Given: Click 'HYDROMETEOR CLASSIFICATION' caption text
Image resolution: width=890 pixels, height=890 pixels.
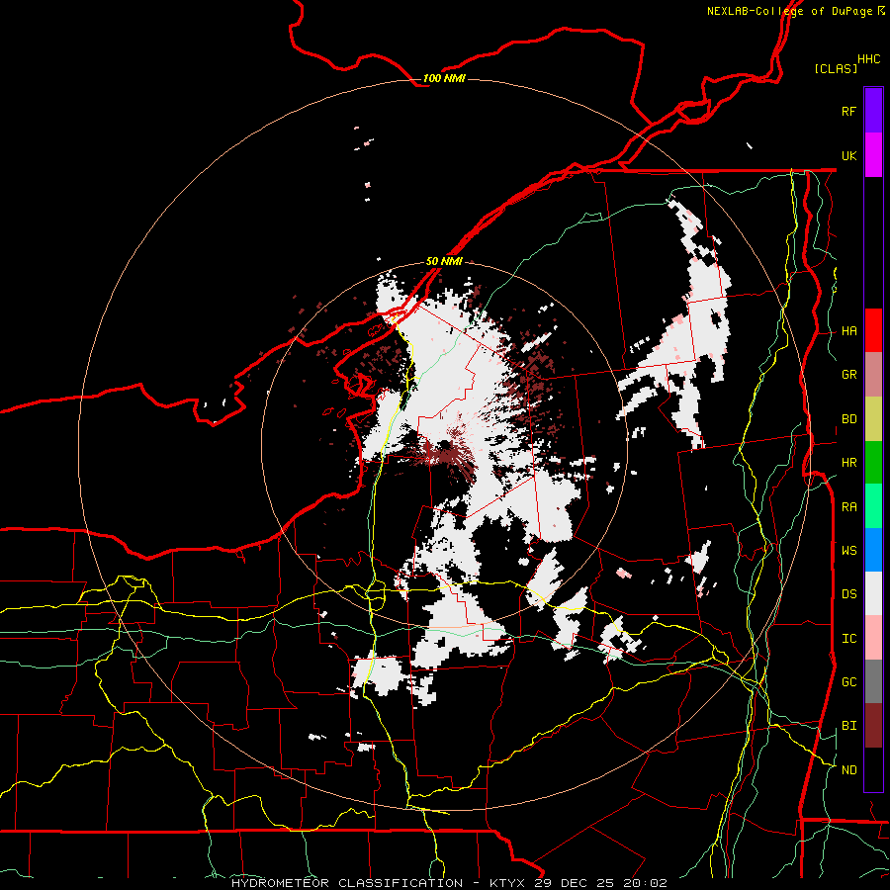Looking at the screenshot, I should pos(347,883).
